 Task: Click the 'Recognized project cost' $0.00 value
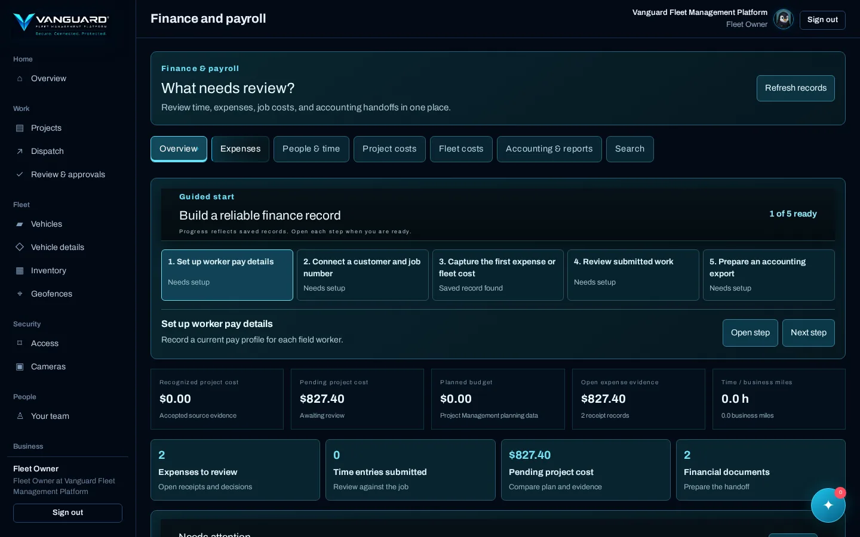point(175,399)
